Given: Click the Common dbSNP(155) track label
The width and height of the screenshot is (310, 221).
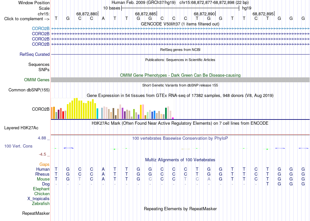Looking at the screenshot, I should (x=29, y=90).
